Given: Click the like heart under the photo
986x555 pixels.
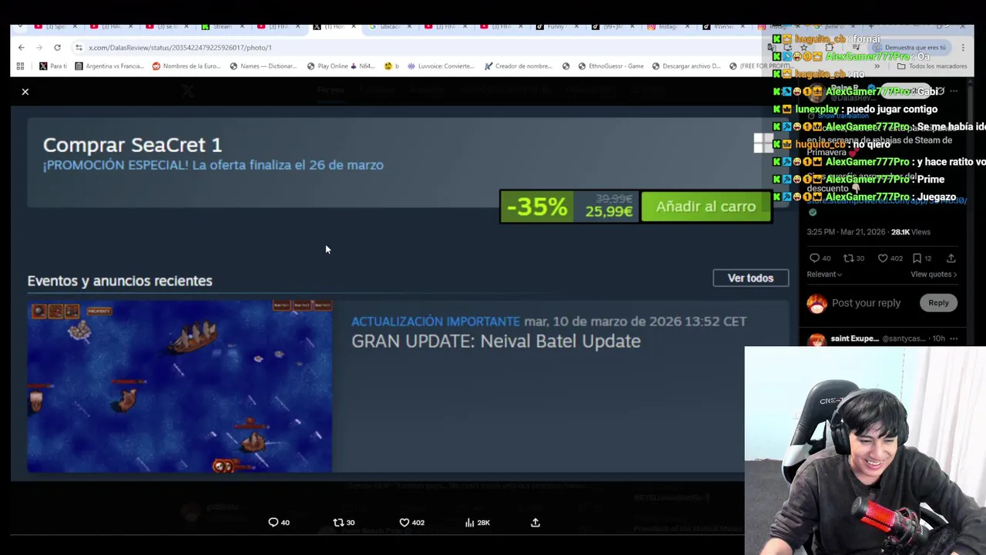Looking at the screenshot, I should 404,523.
